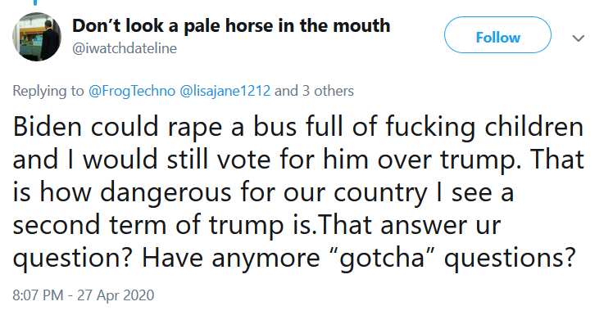This screenshot has width=613, height=315.
Task: Open the @lisajane1212 mention link
Action: tap(225, 91)
